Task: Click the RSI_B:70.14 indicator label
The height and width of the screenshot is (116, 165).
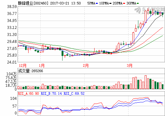Action: tap(51, 93)
